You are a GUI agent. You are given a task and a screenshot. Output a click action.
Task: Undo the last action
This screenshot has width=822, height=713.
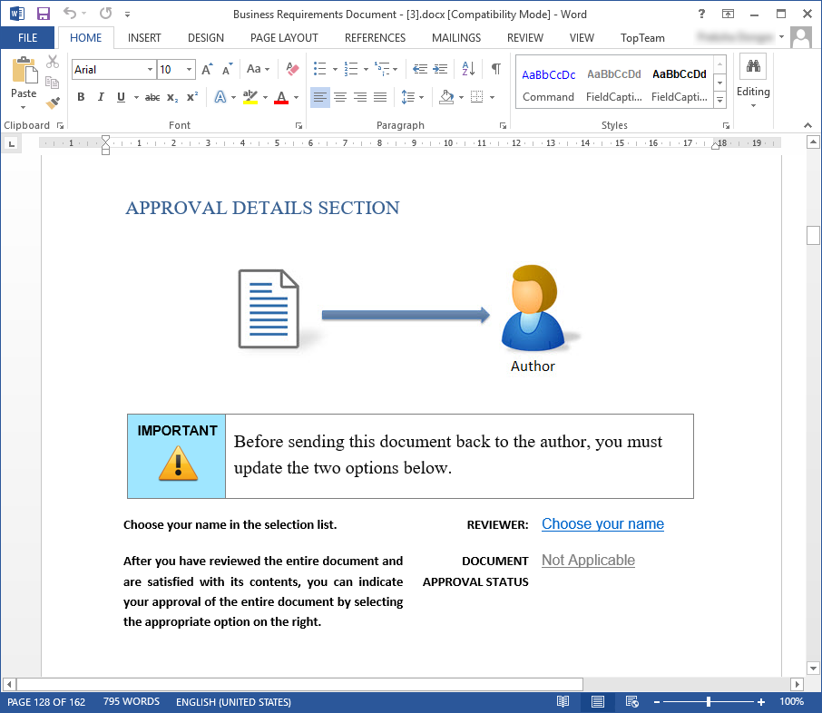70,13
